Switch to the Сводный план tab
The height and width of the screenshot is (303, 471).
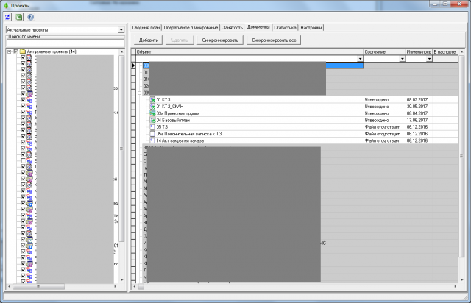(x=146, y=28)
